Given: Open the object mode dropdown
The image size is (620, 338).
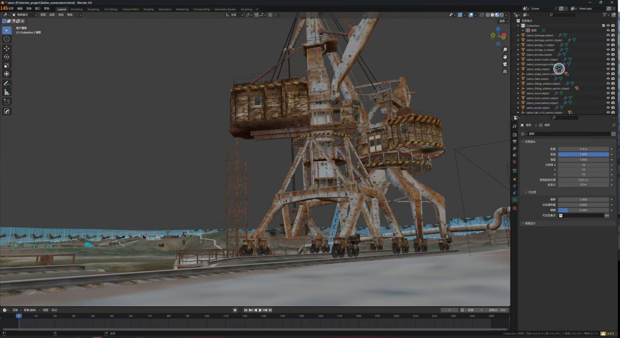Looking at the screenshot, I should [24, 15].
